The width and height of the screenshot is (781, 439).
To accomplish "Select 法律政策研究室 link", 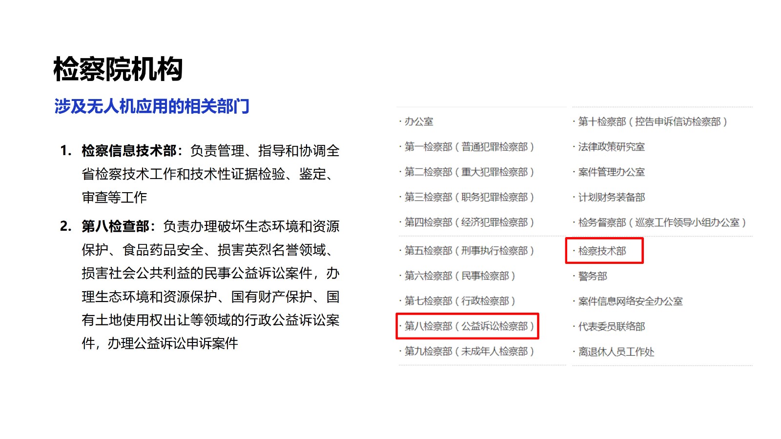I will (611, 147).
